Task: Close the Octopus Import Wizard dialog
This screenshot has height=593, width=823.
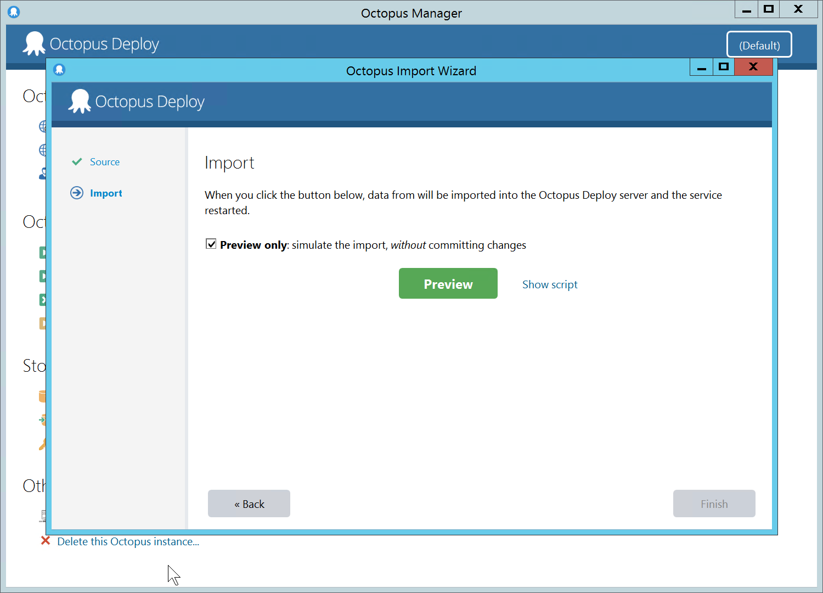Action: coord(753,67)
